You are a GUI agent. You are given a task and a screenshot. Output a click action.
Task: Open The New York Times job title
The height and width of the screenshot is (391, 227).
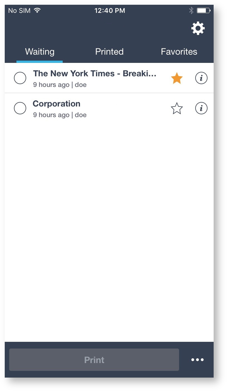point(95,74)
